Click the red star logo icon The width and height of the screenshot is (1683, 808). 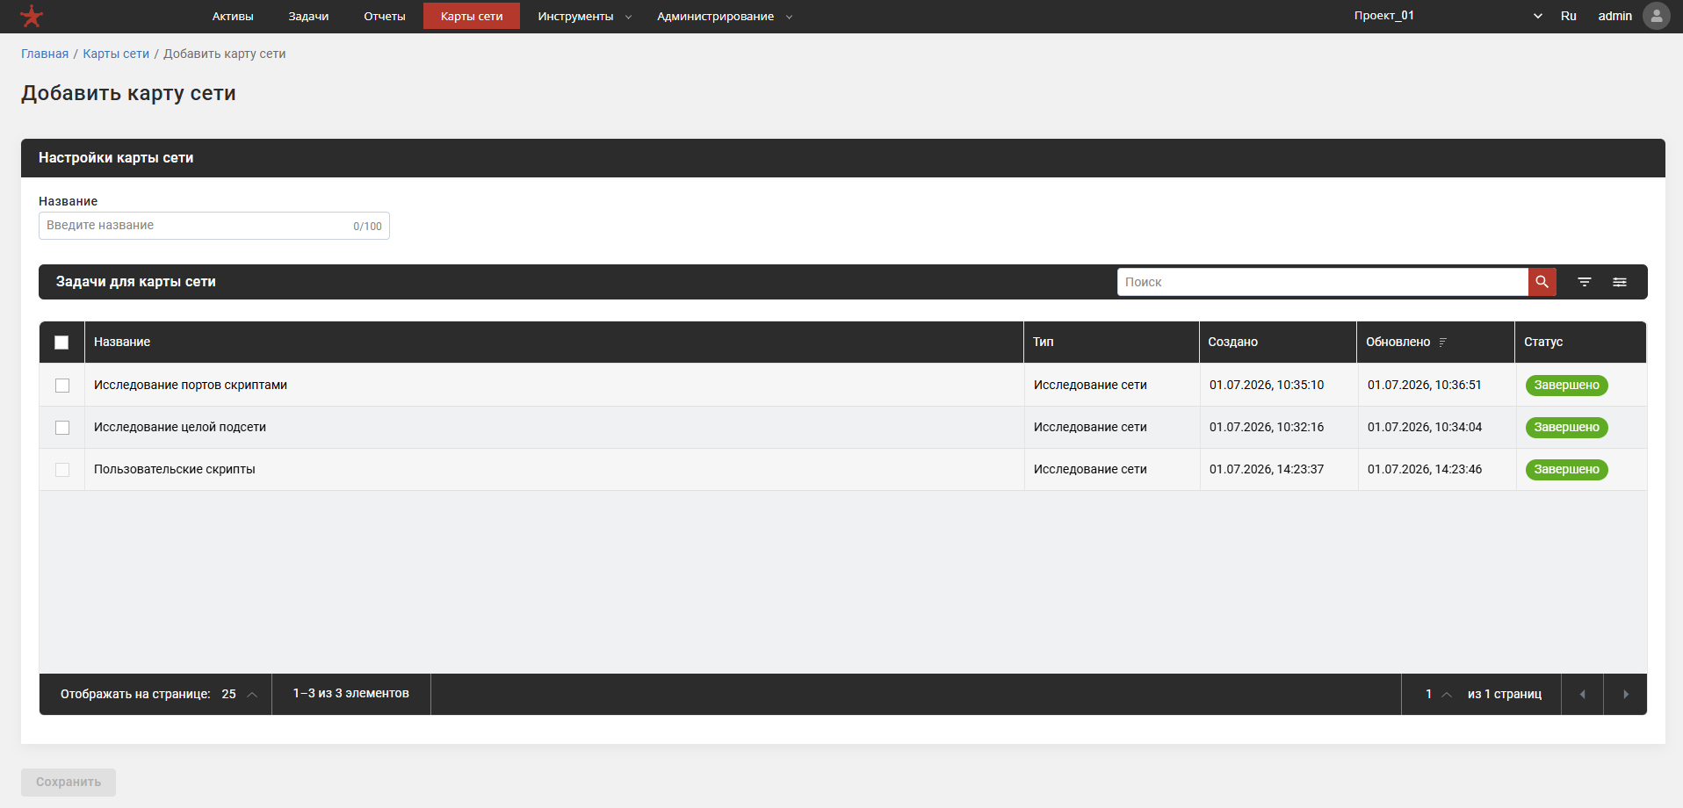click(32, 16)
